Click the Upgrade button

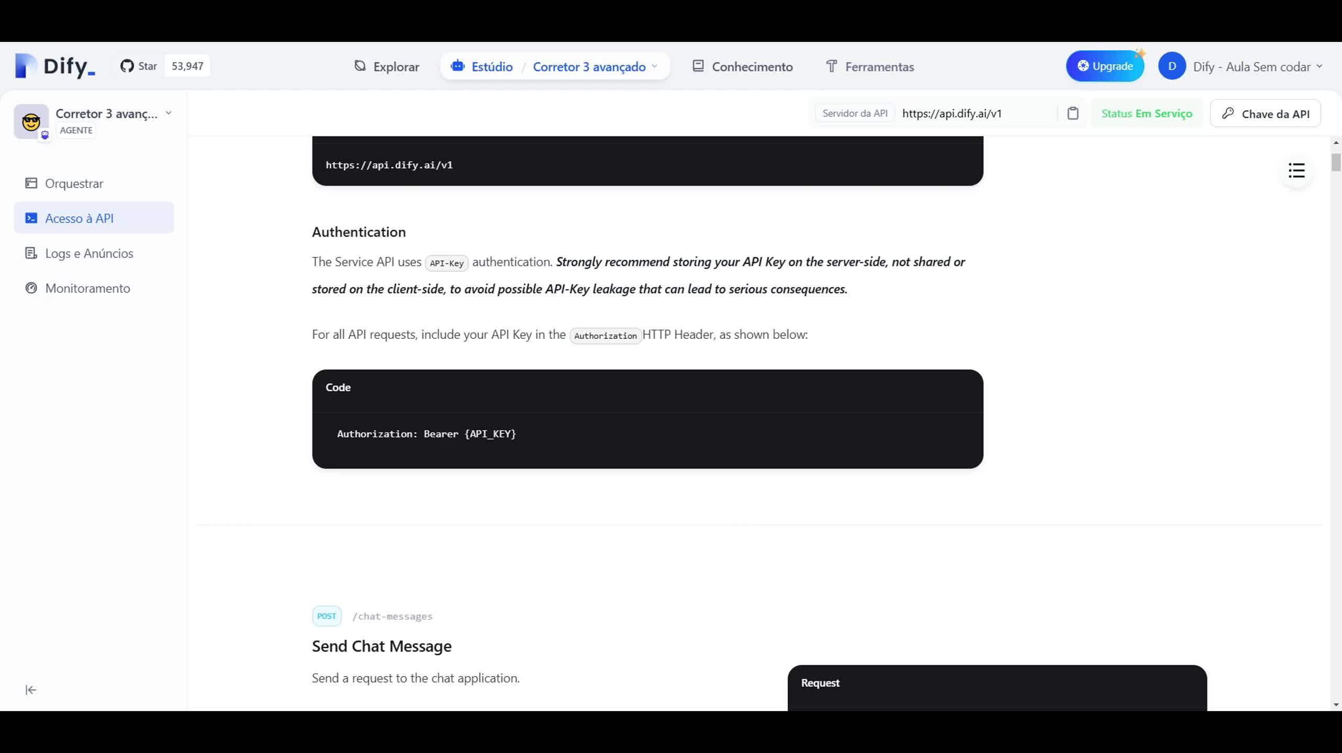1105,65
